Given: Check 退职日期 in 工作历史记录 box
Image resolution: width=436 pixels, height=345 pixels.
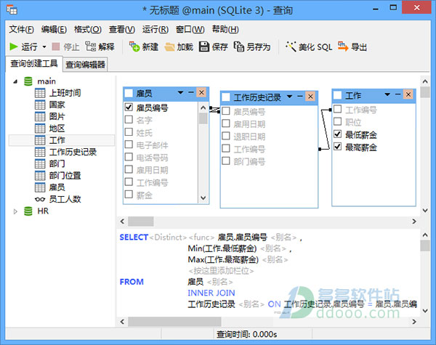Looking at the screenshot, I should coord(226,136).
